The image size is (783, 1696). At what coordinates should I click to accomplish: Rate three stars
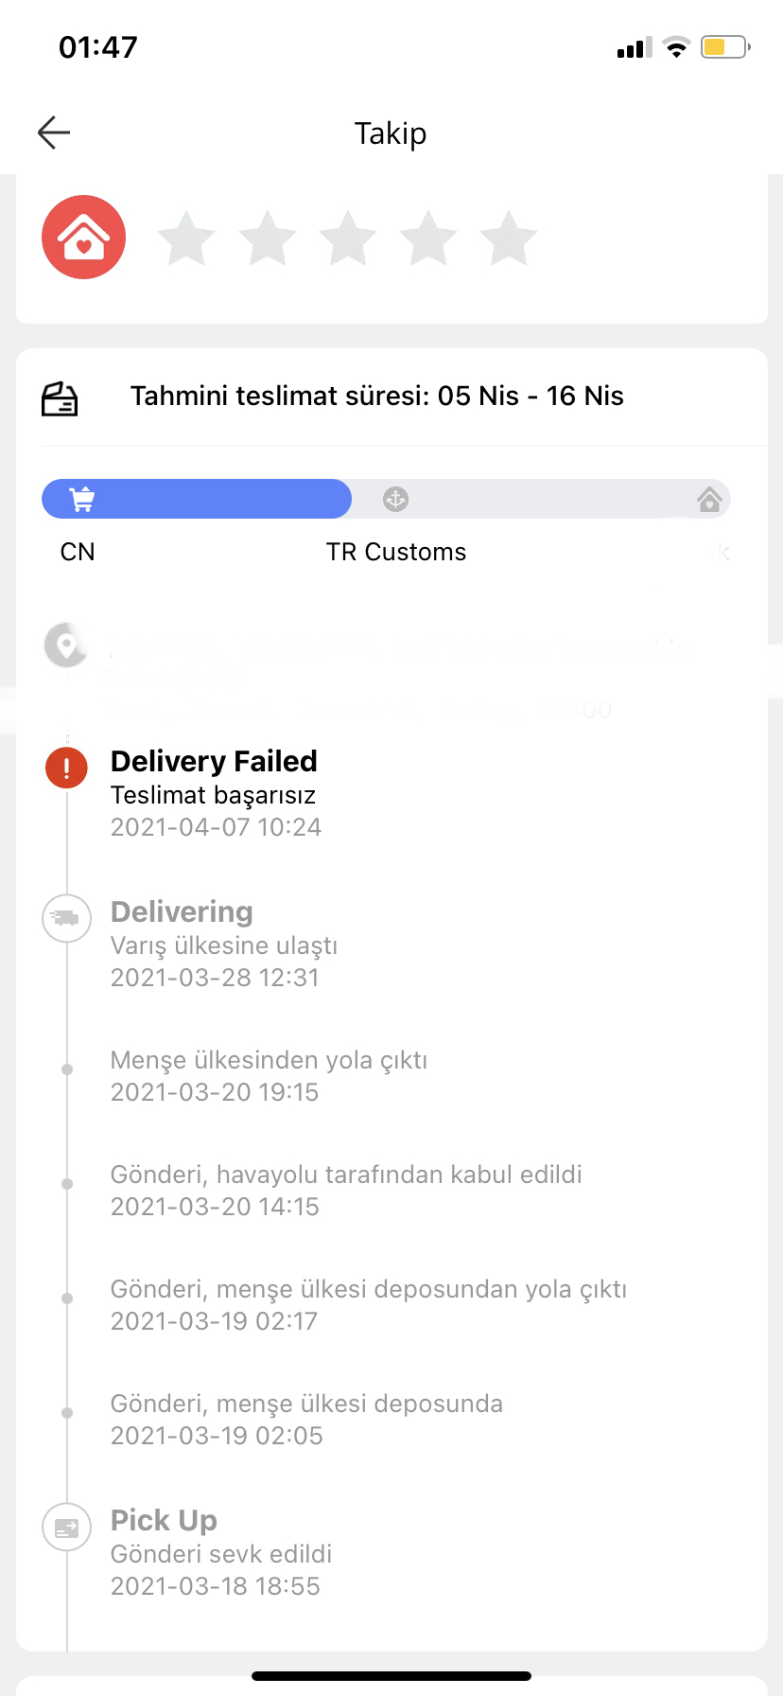coord(348,238)
